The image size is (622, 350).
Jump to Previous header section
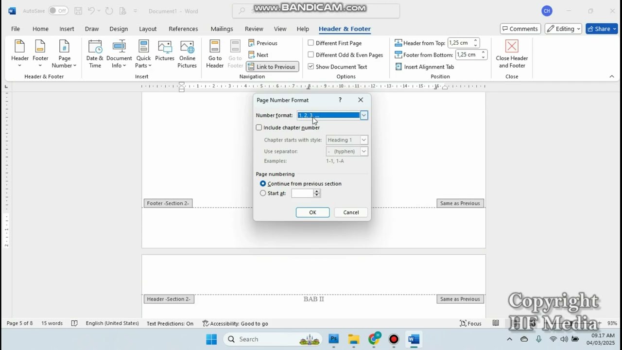263,43
